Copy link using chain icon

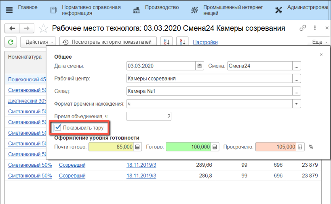302,28
